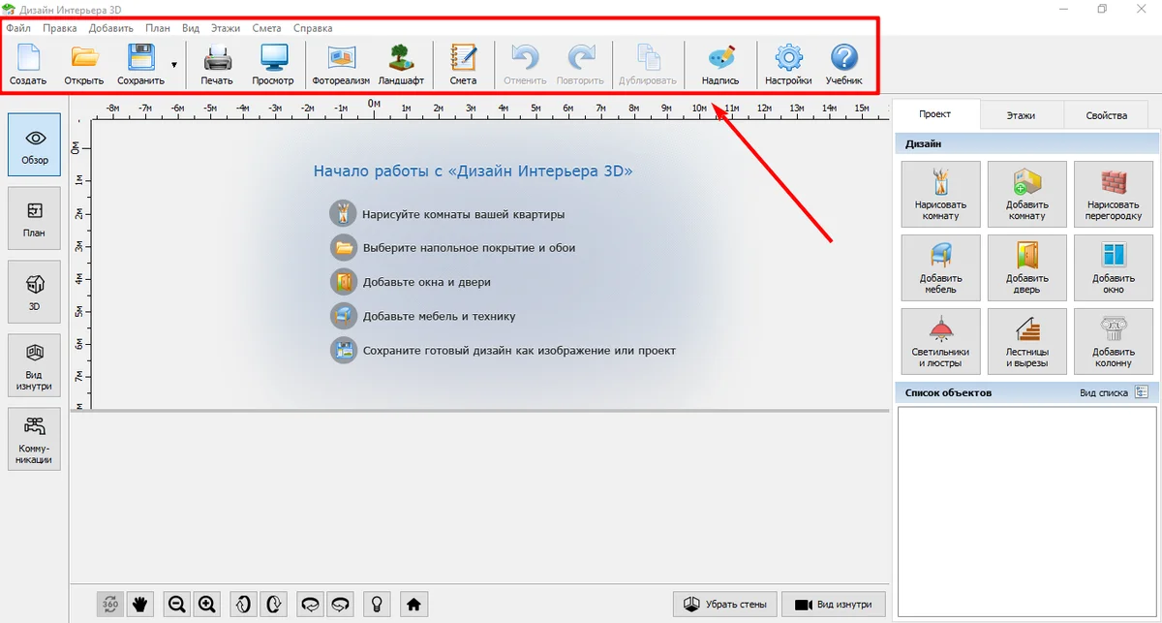
Task: Open the Ландшафт landscape tool
Action: [x=401, y=65]
